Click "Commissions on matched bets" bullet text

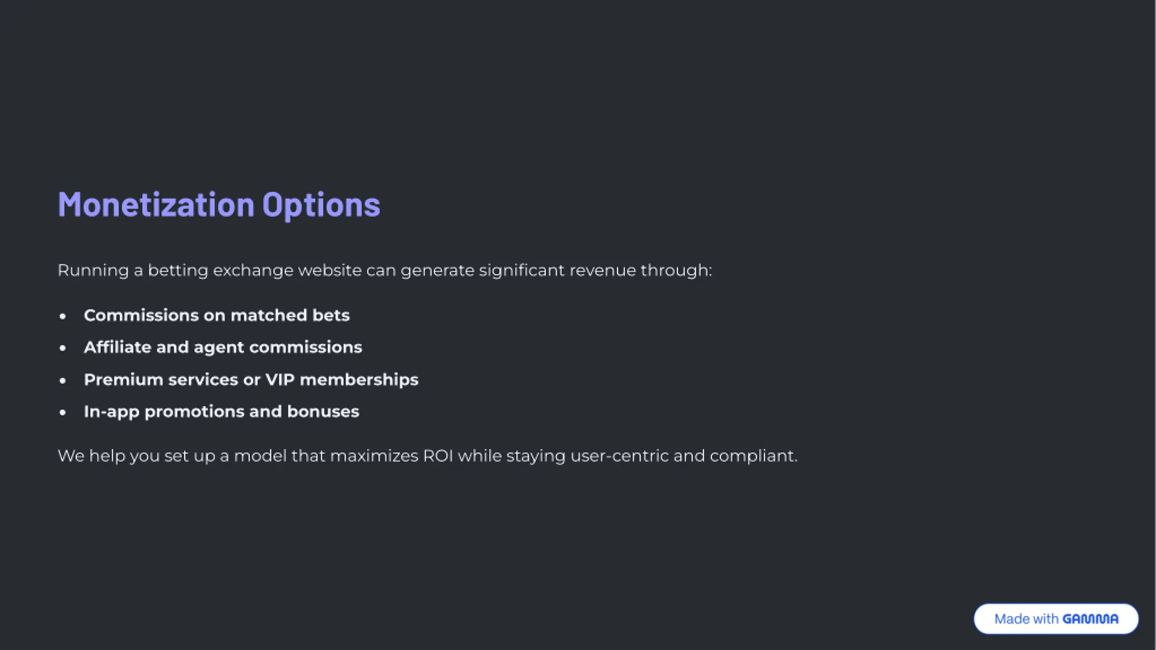click(217, 315)
